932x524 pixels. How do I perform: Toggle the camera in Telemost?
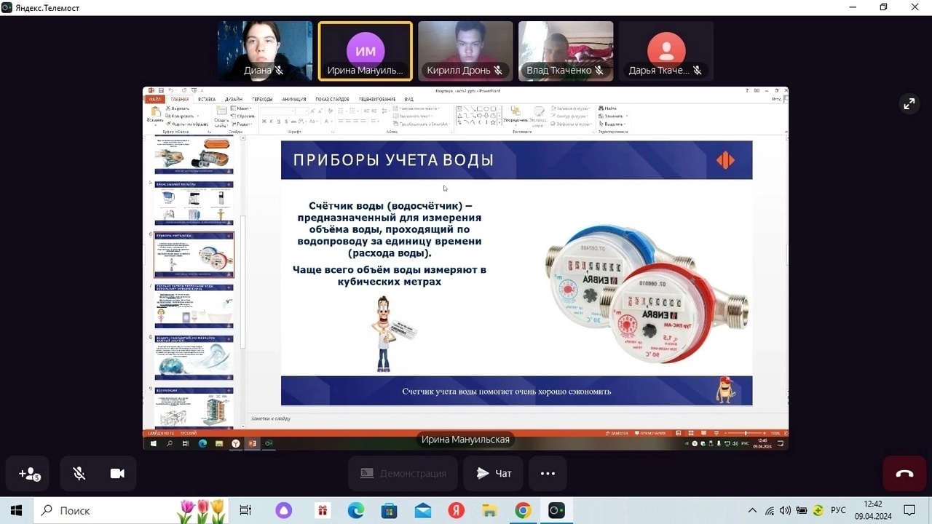(117, 474)
